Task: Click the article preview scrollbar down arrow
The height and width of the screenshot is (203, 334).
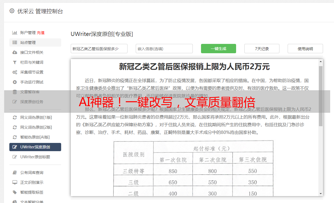Action: click(321, 194)
